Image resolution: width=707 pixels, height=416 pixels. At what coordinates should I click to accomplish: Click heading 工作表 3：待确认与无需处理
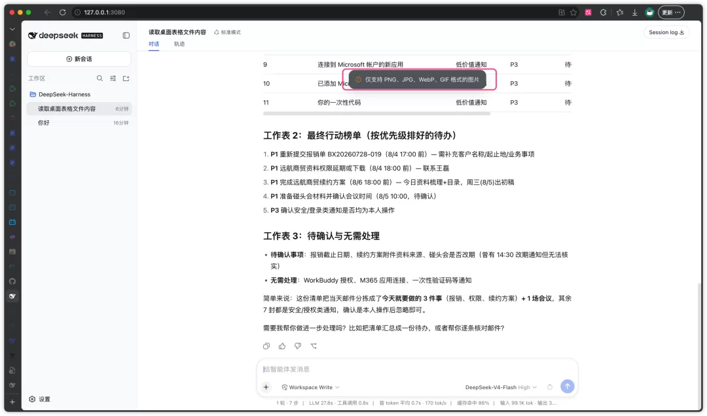click(x=321, y=236)
